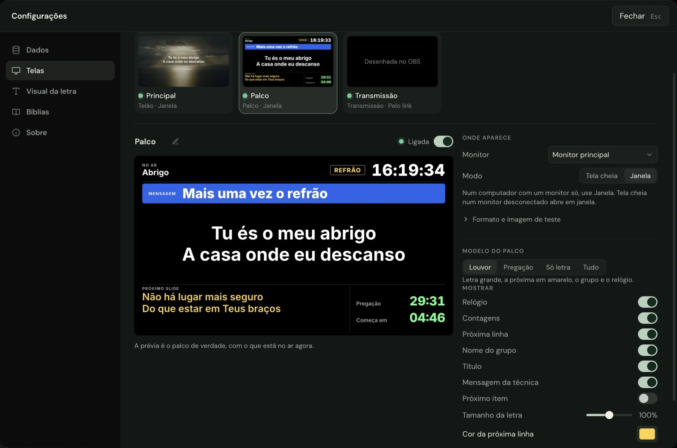This screenshot has height=448, width=677.
Task: Open the Visual da letra section
Action: click(60, 91)
